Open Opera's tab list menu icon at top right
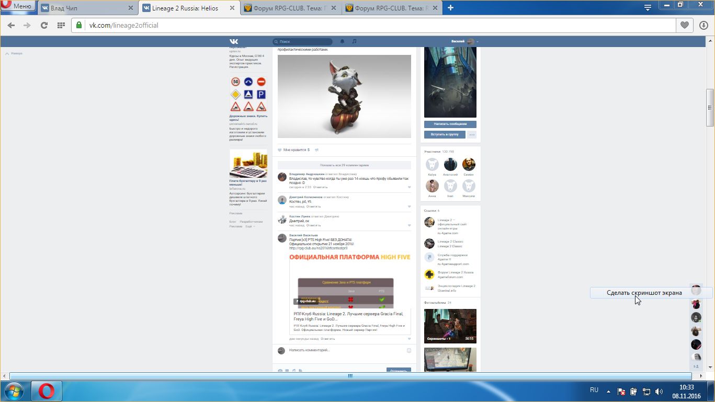The image size is (715, 402). 648,7
